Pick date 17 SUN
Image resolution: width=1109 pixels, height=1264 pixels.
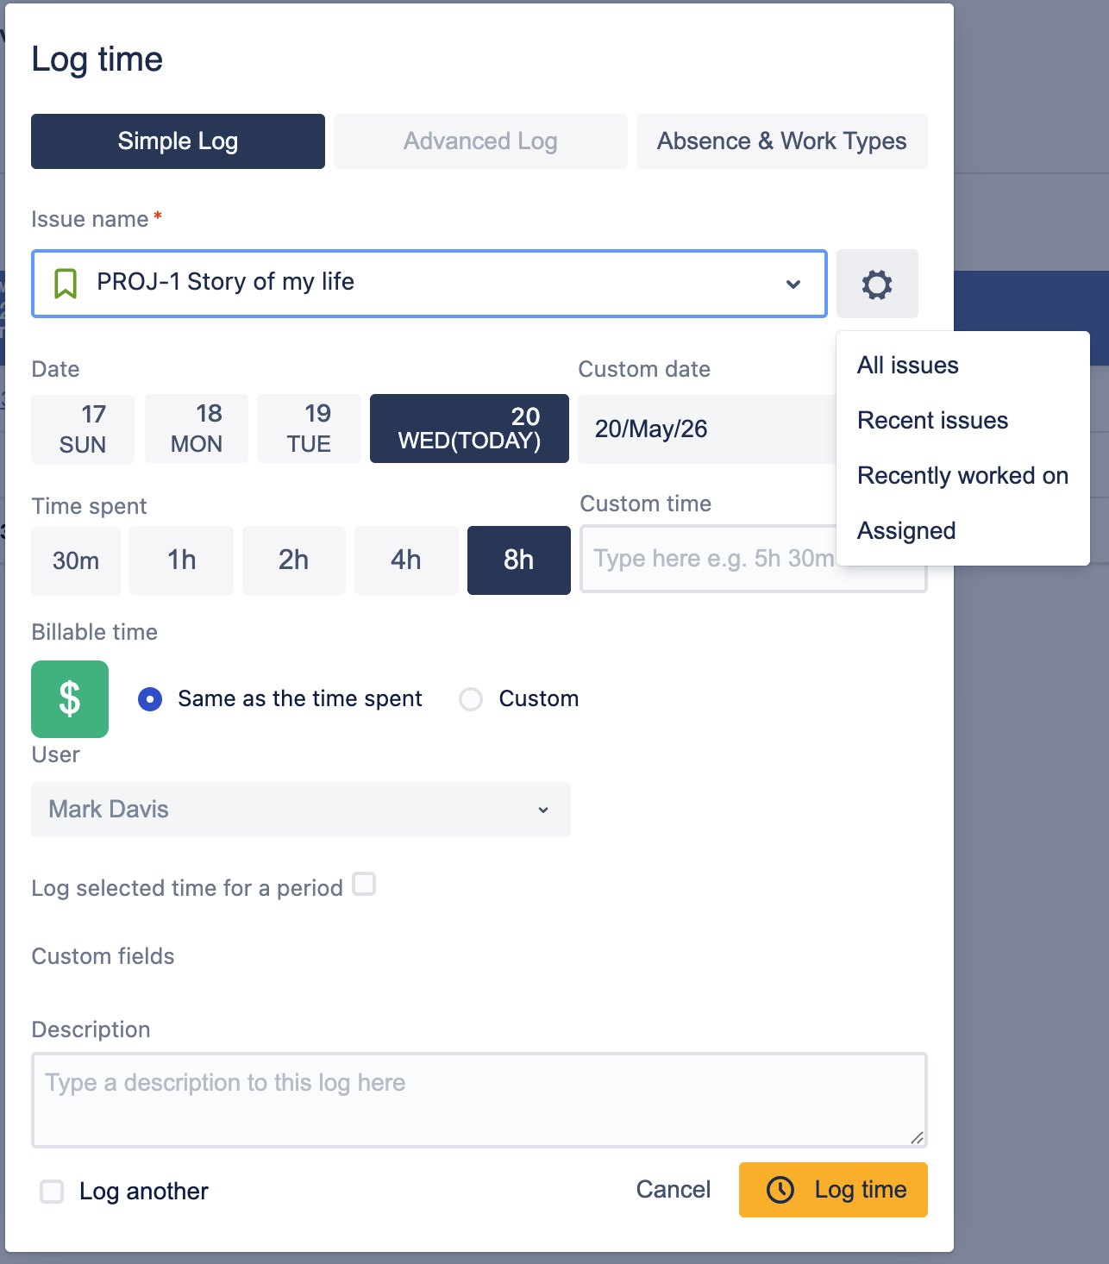coord(83,429)
